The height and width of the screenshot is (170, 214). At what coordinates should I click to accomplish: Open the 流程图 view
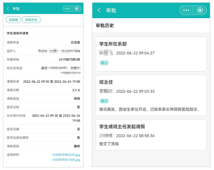click(x=13, y=20)
